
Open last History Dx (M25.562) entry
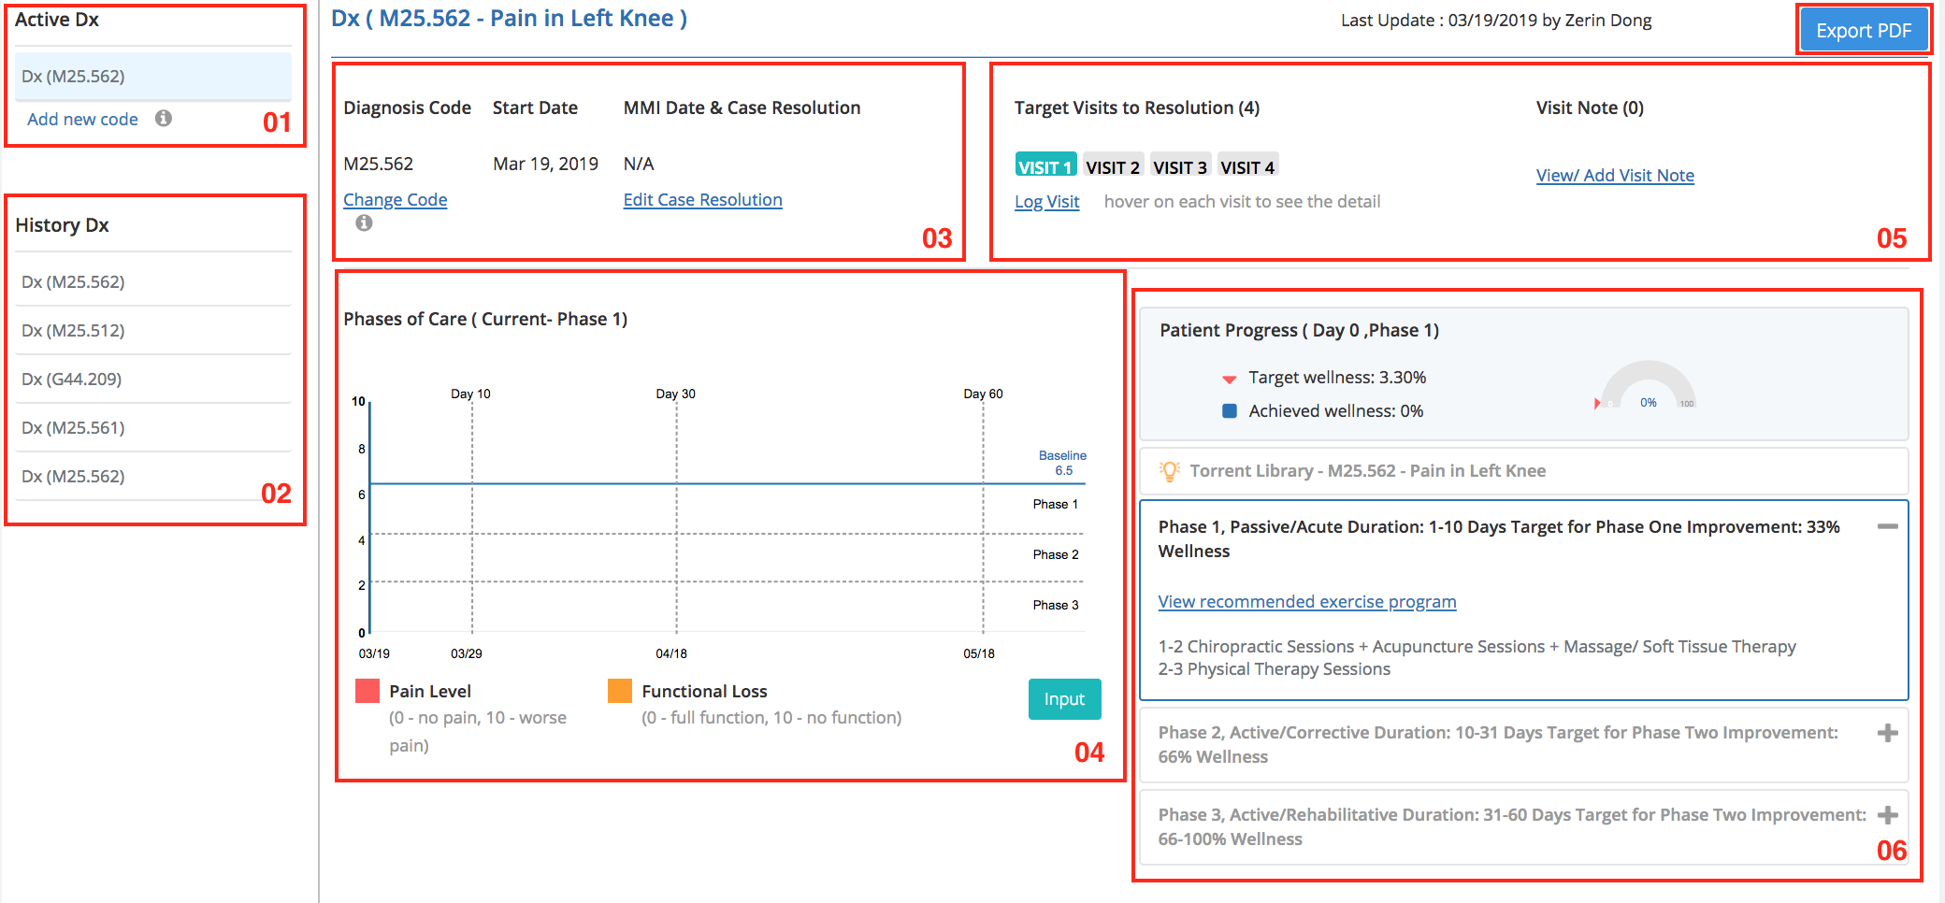(x=153, y=476)
